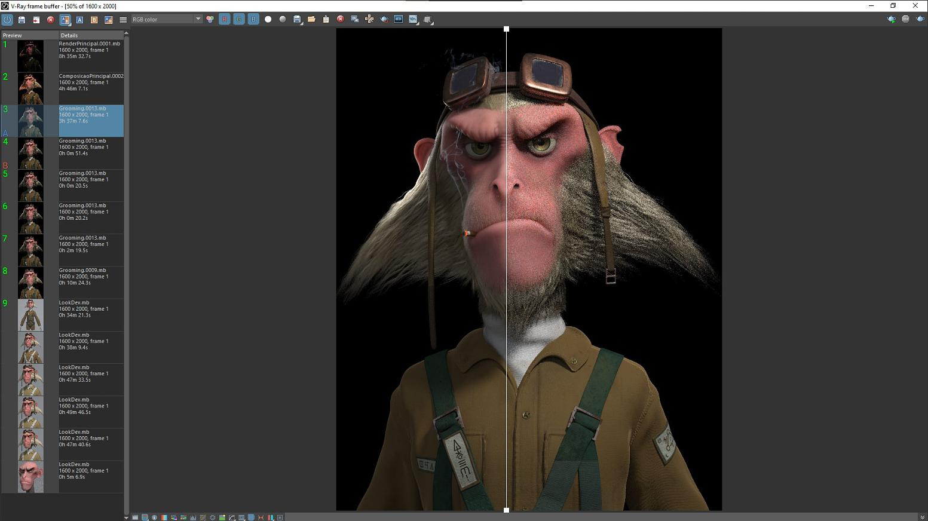928x521 pixels.
Task: Toggle the red channel button
Action: click(225, 19)
